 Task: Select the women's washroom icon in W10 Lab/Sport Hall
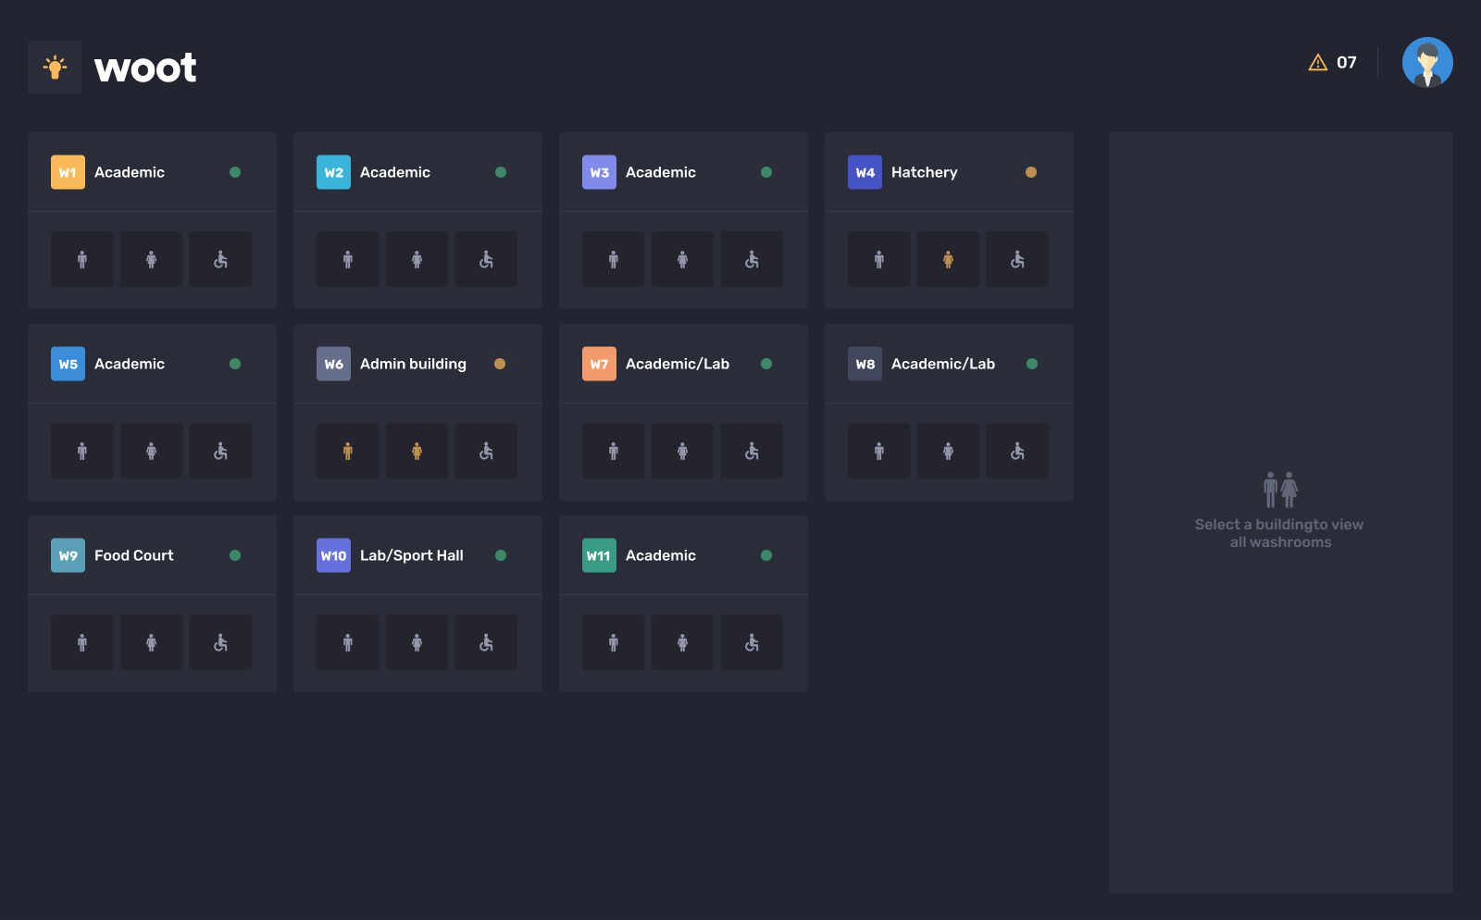417,642
